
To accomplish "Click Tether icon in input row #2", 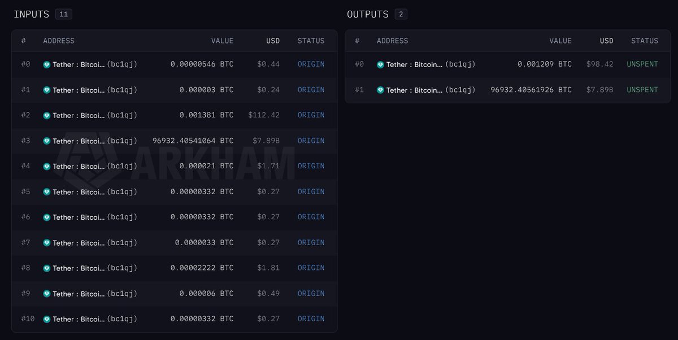I will click(47, 115).
